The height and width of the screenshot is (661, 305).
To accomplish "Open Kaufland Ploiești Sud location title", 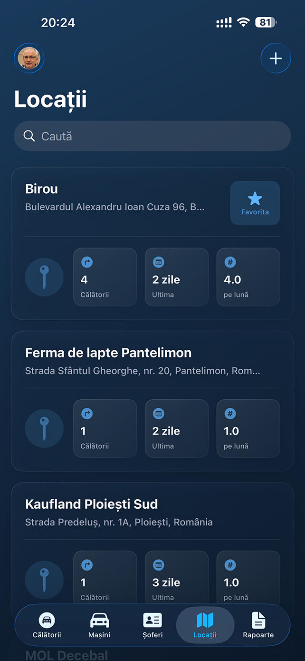I will pyautogui.click(x=91, y=504).
